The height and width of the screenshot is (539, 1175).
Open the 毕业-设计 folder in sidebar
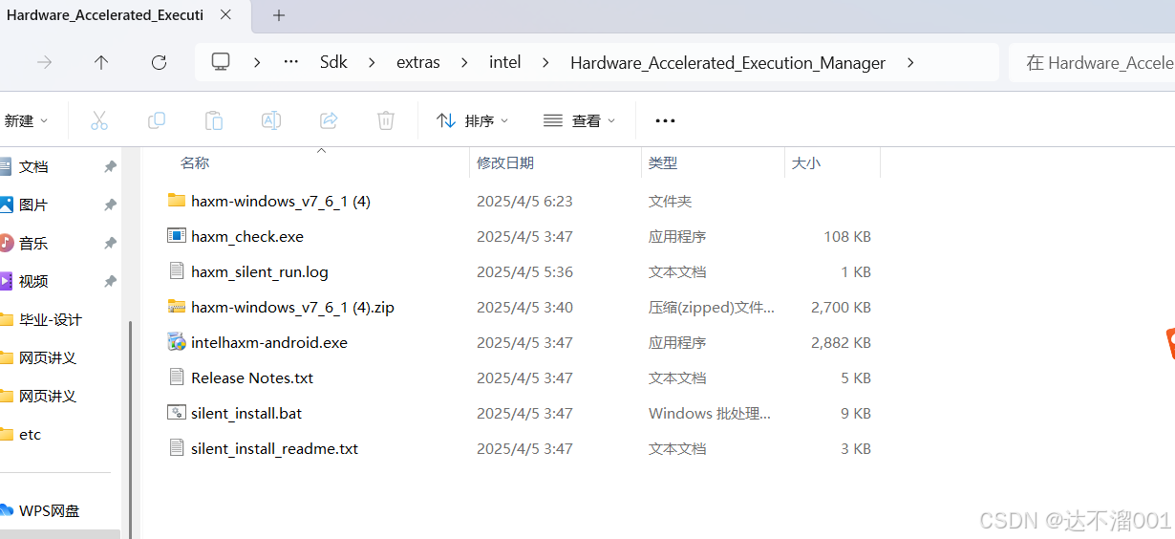pos(51,319)
